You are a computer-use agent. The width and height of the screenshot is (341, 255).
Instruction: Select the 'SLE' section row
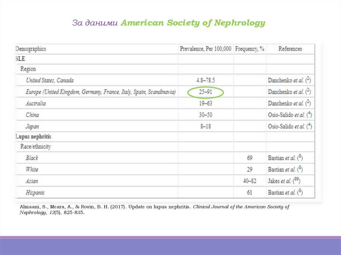[165, 59]
